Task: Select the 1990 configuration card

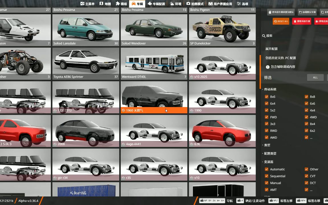Action: click(222, 97)
